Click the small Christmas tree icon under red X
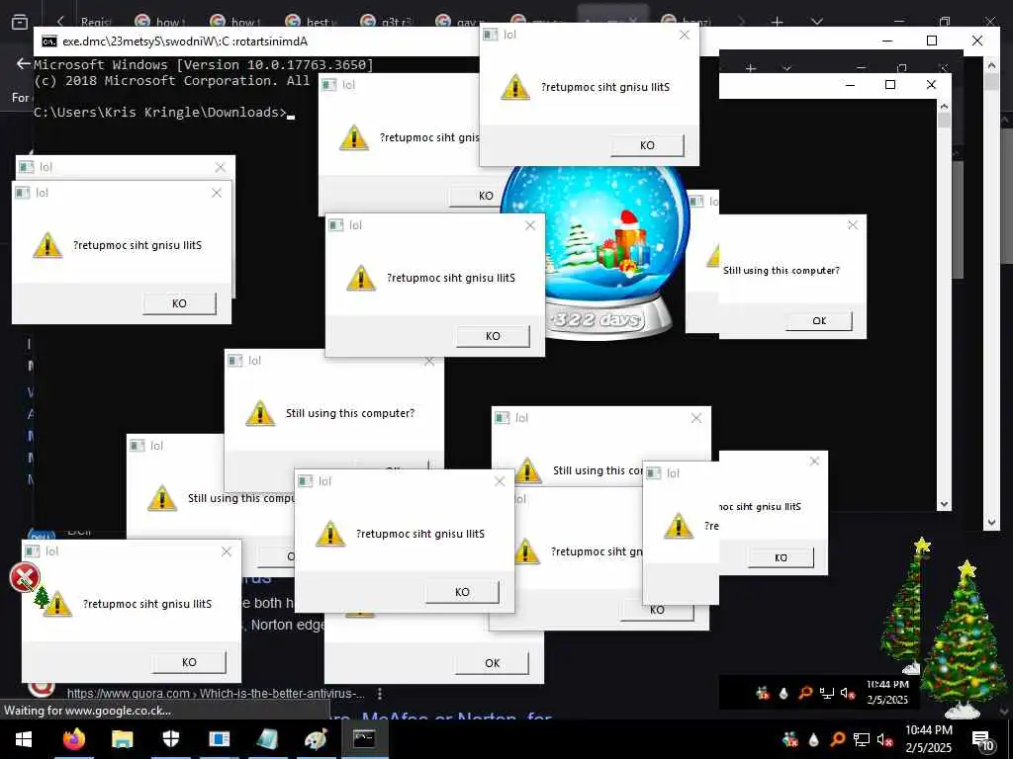Viewport: 1013px width, 759px height. point(42,596)
